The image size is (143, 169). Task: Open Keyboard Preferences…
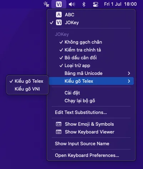[x=91, y=156]
